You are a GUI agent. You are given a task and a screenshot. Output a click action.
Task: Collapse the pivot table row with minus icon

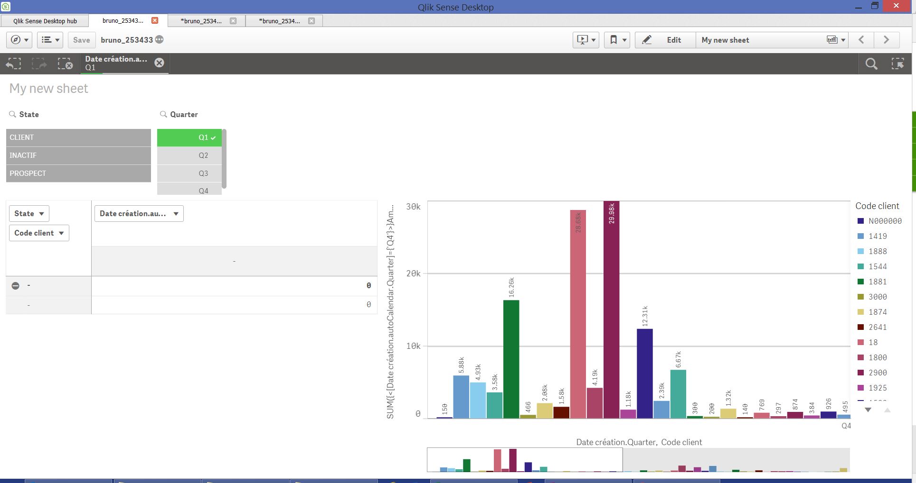tap(16, 285)
